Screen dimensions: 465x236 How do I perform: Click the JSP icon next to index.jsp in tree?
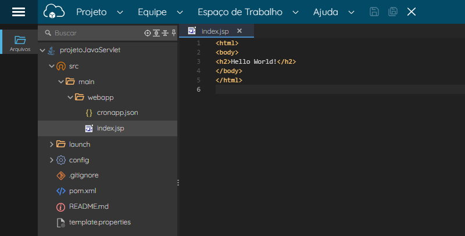point(89,128)
